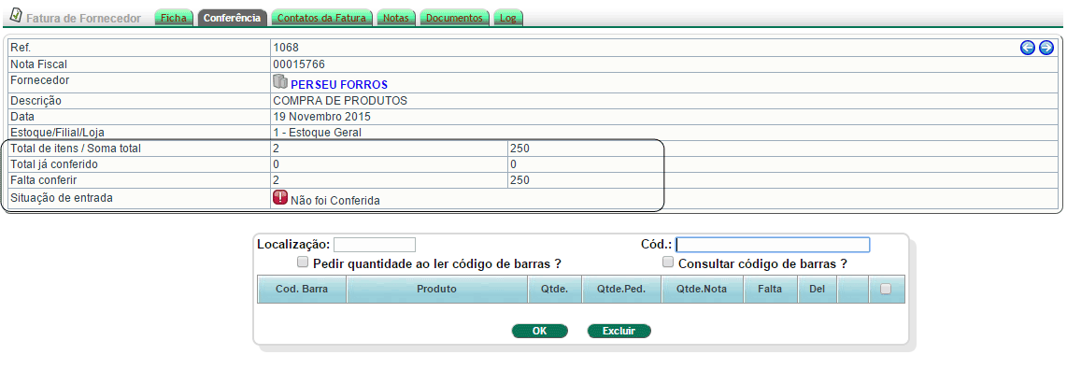Click the Fornecedor row label

point(40,80)
